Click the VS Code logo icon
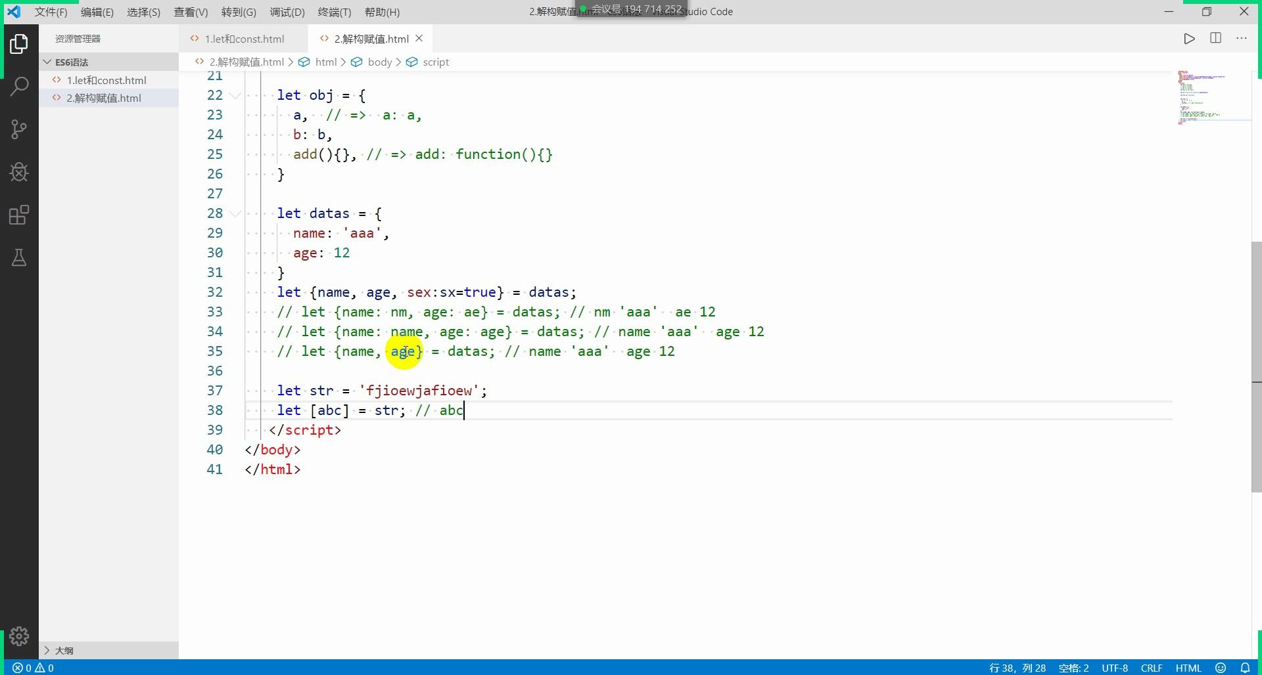 (14, 12)
